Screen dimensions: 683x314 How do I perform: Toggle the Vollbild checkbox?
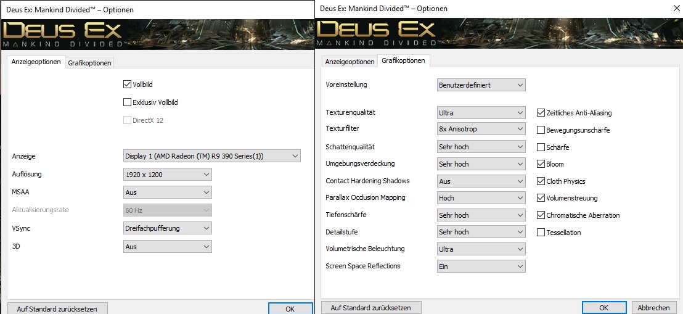127,85
